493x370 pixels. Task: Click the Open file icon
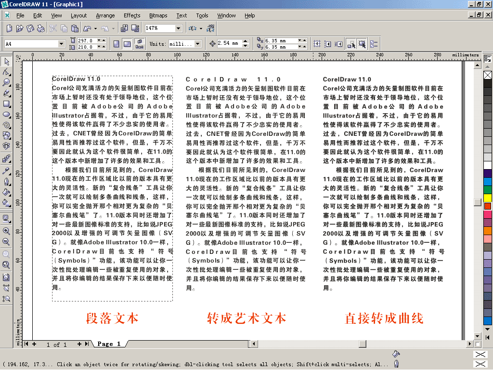pyautogui.click(x=20, y=28)
